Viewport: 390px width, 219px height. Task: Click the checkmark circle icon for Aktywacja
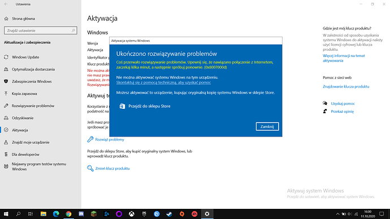[6, 130]
